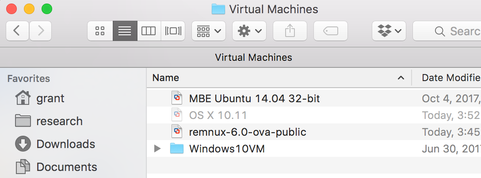The height and width of the screenshot is (178, 481).
Task: Click the Today 3:45 date of remnux
Action: pyautogui.click(x=451, y=132)
